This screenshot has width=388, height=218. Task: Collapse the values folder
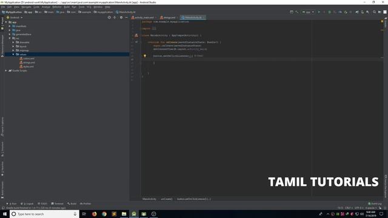pyautogui.click(x=13, y=54)
